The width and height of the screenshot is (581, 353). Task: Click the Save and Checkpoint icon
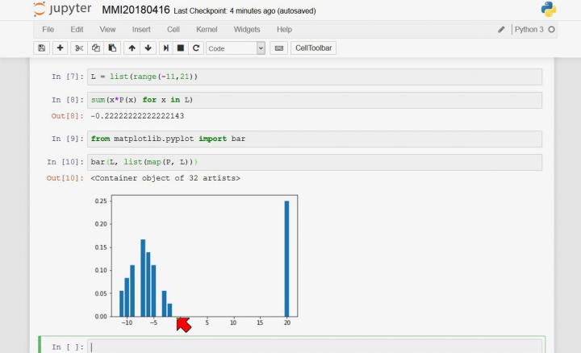(41, 48)
